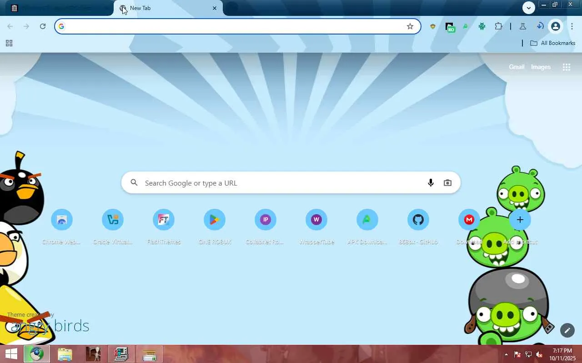Open the profile avatar menu

(x=555, y=26)
